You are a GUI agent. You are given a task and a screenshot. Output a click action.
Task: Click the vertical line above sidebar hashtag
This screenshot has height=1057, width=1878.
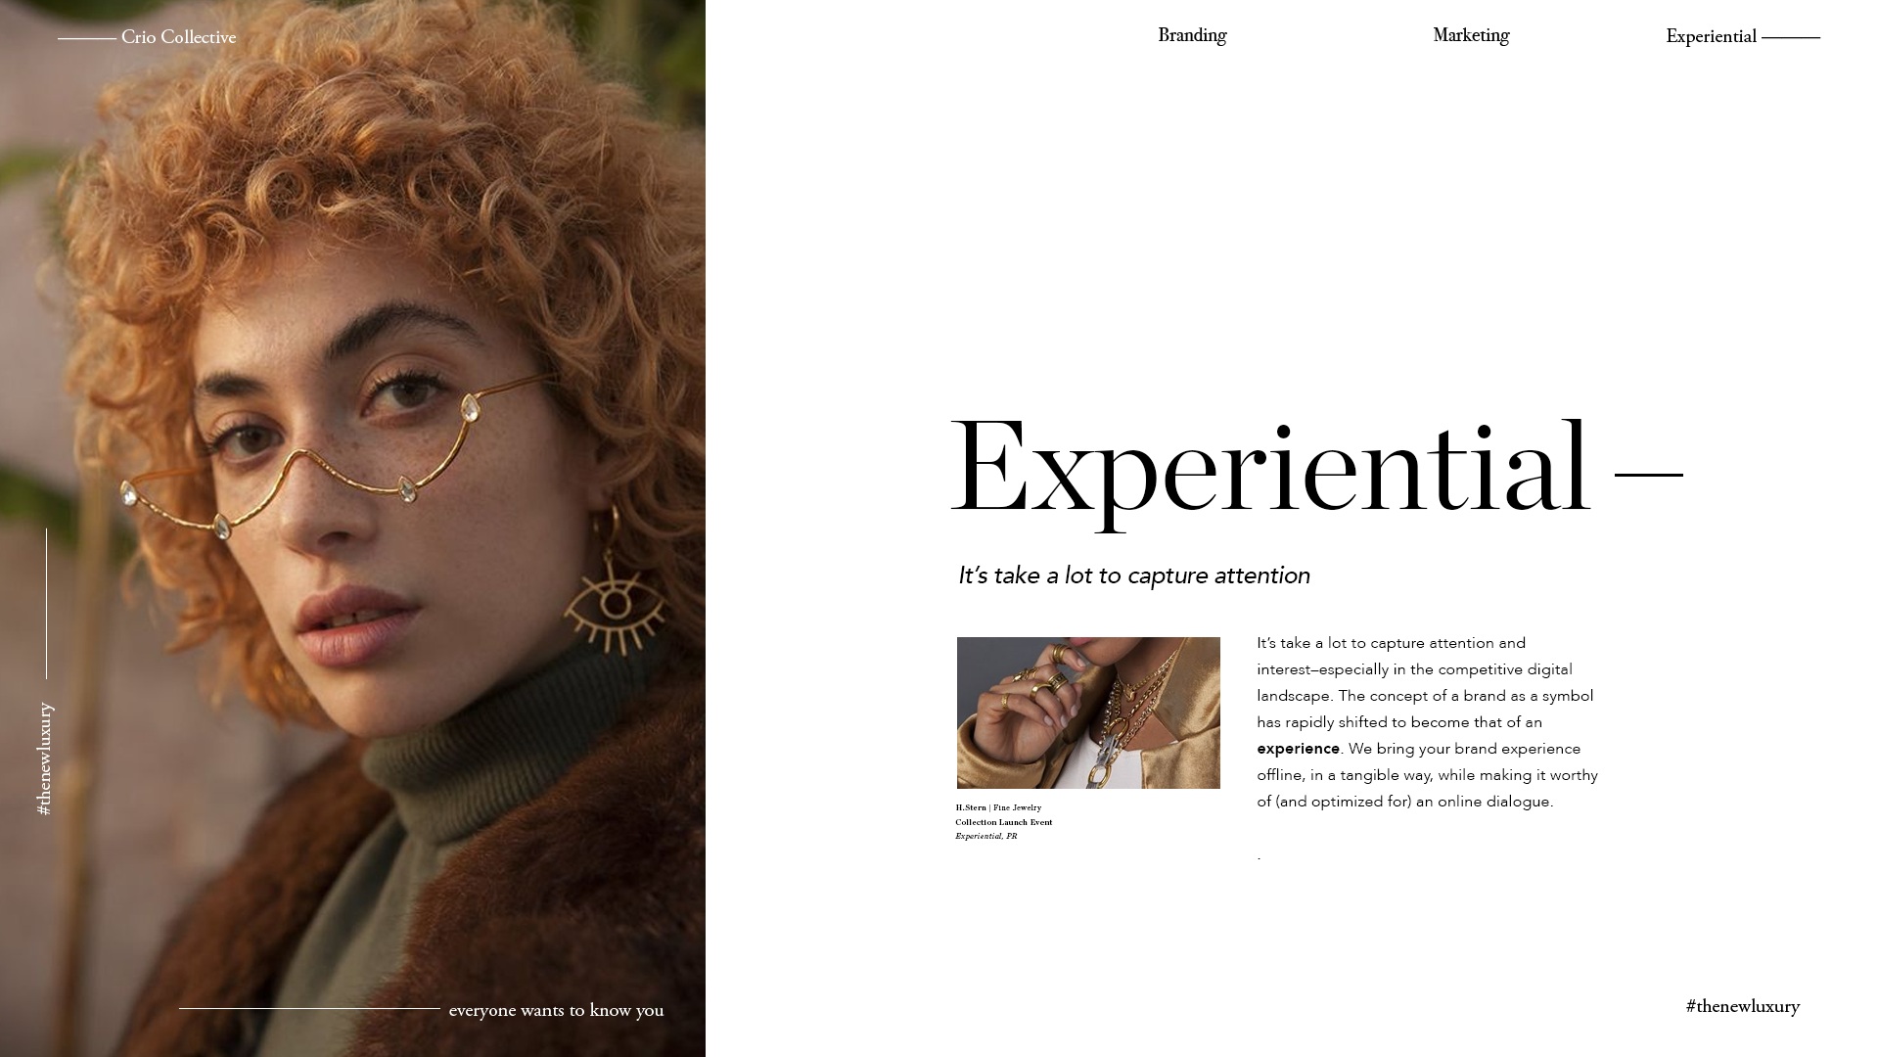coord(46,604)
